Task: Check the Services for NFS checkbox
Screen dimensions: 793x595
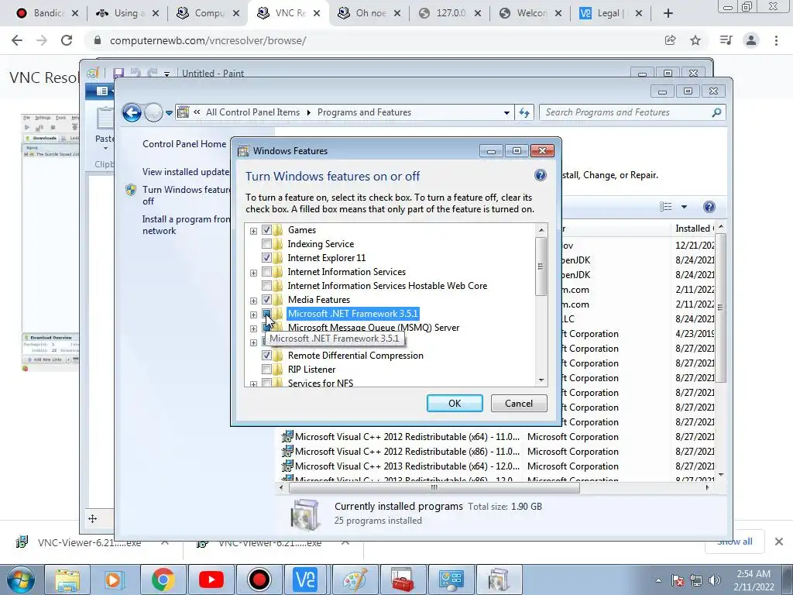Action: click(266, 383)
